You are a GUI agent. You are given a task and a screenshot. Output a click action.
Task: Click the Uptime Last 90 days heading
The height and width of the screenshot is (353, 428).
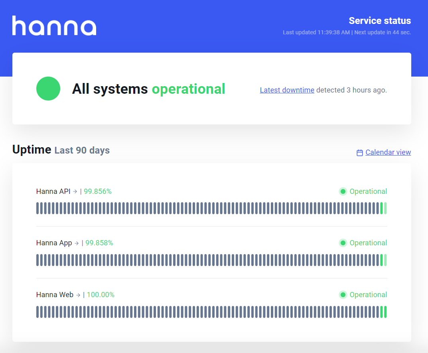tap(61, 150)
